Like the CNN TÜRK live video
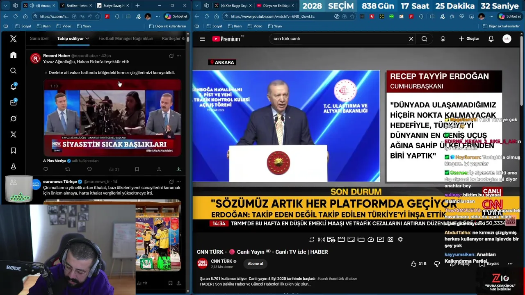The height and width of the screenshot is (295, 525). pyautogui.click(x=418, y=264)
